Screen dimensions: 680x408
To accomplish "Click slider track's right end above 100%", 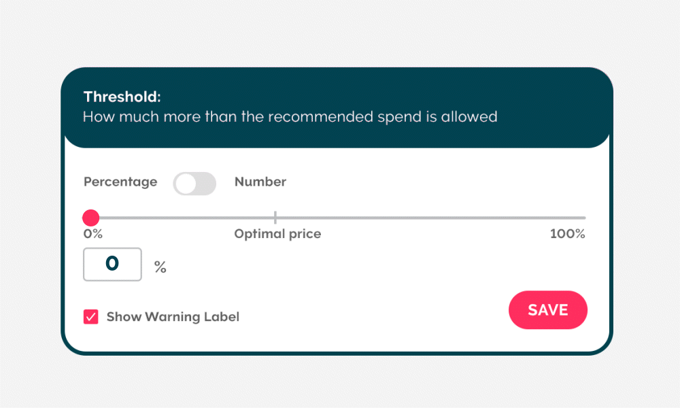I will (x=583, y=218).
